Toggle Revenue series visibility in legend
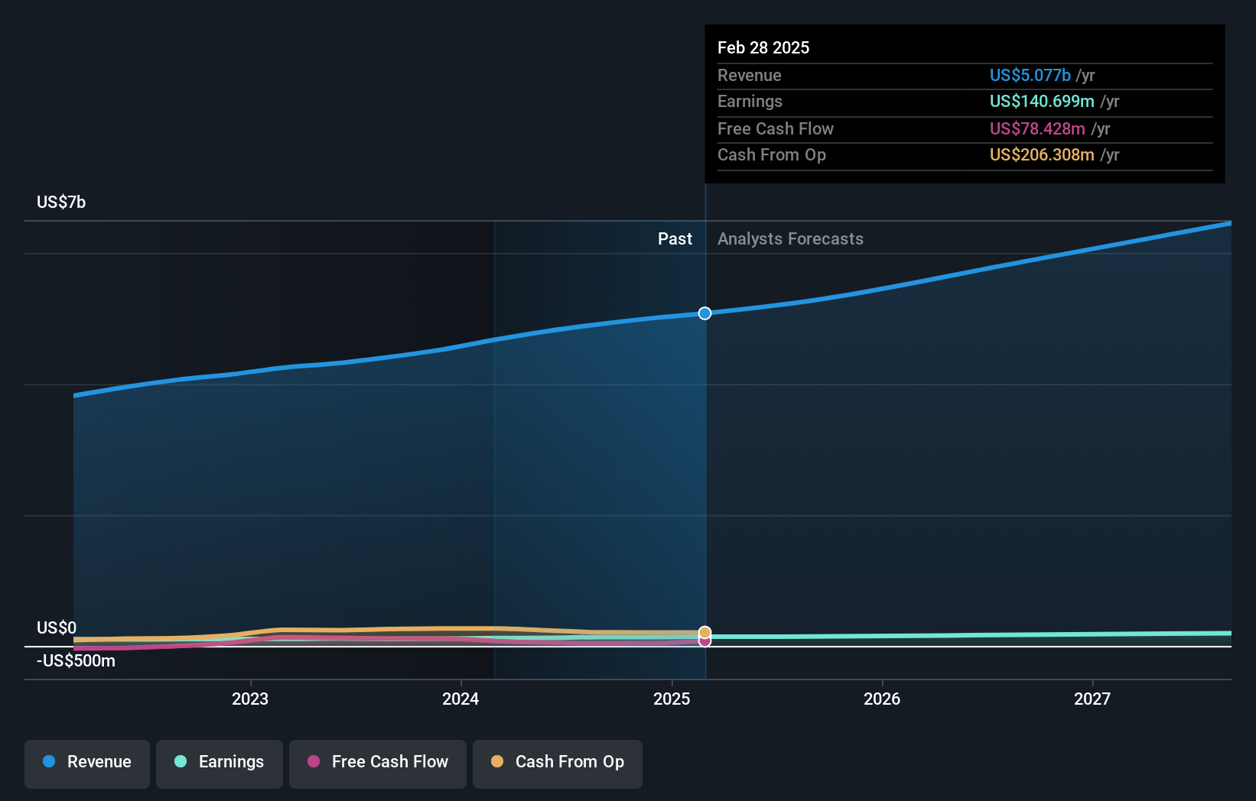 coord(86,762)
